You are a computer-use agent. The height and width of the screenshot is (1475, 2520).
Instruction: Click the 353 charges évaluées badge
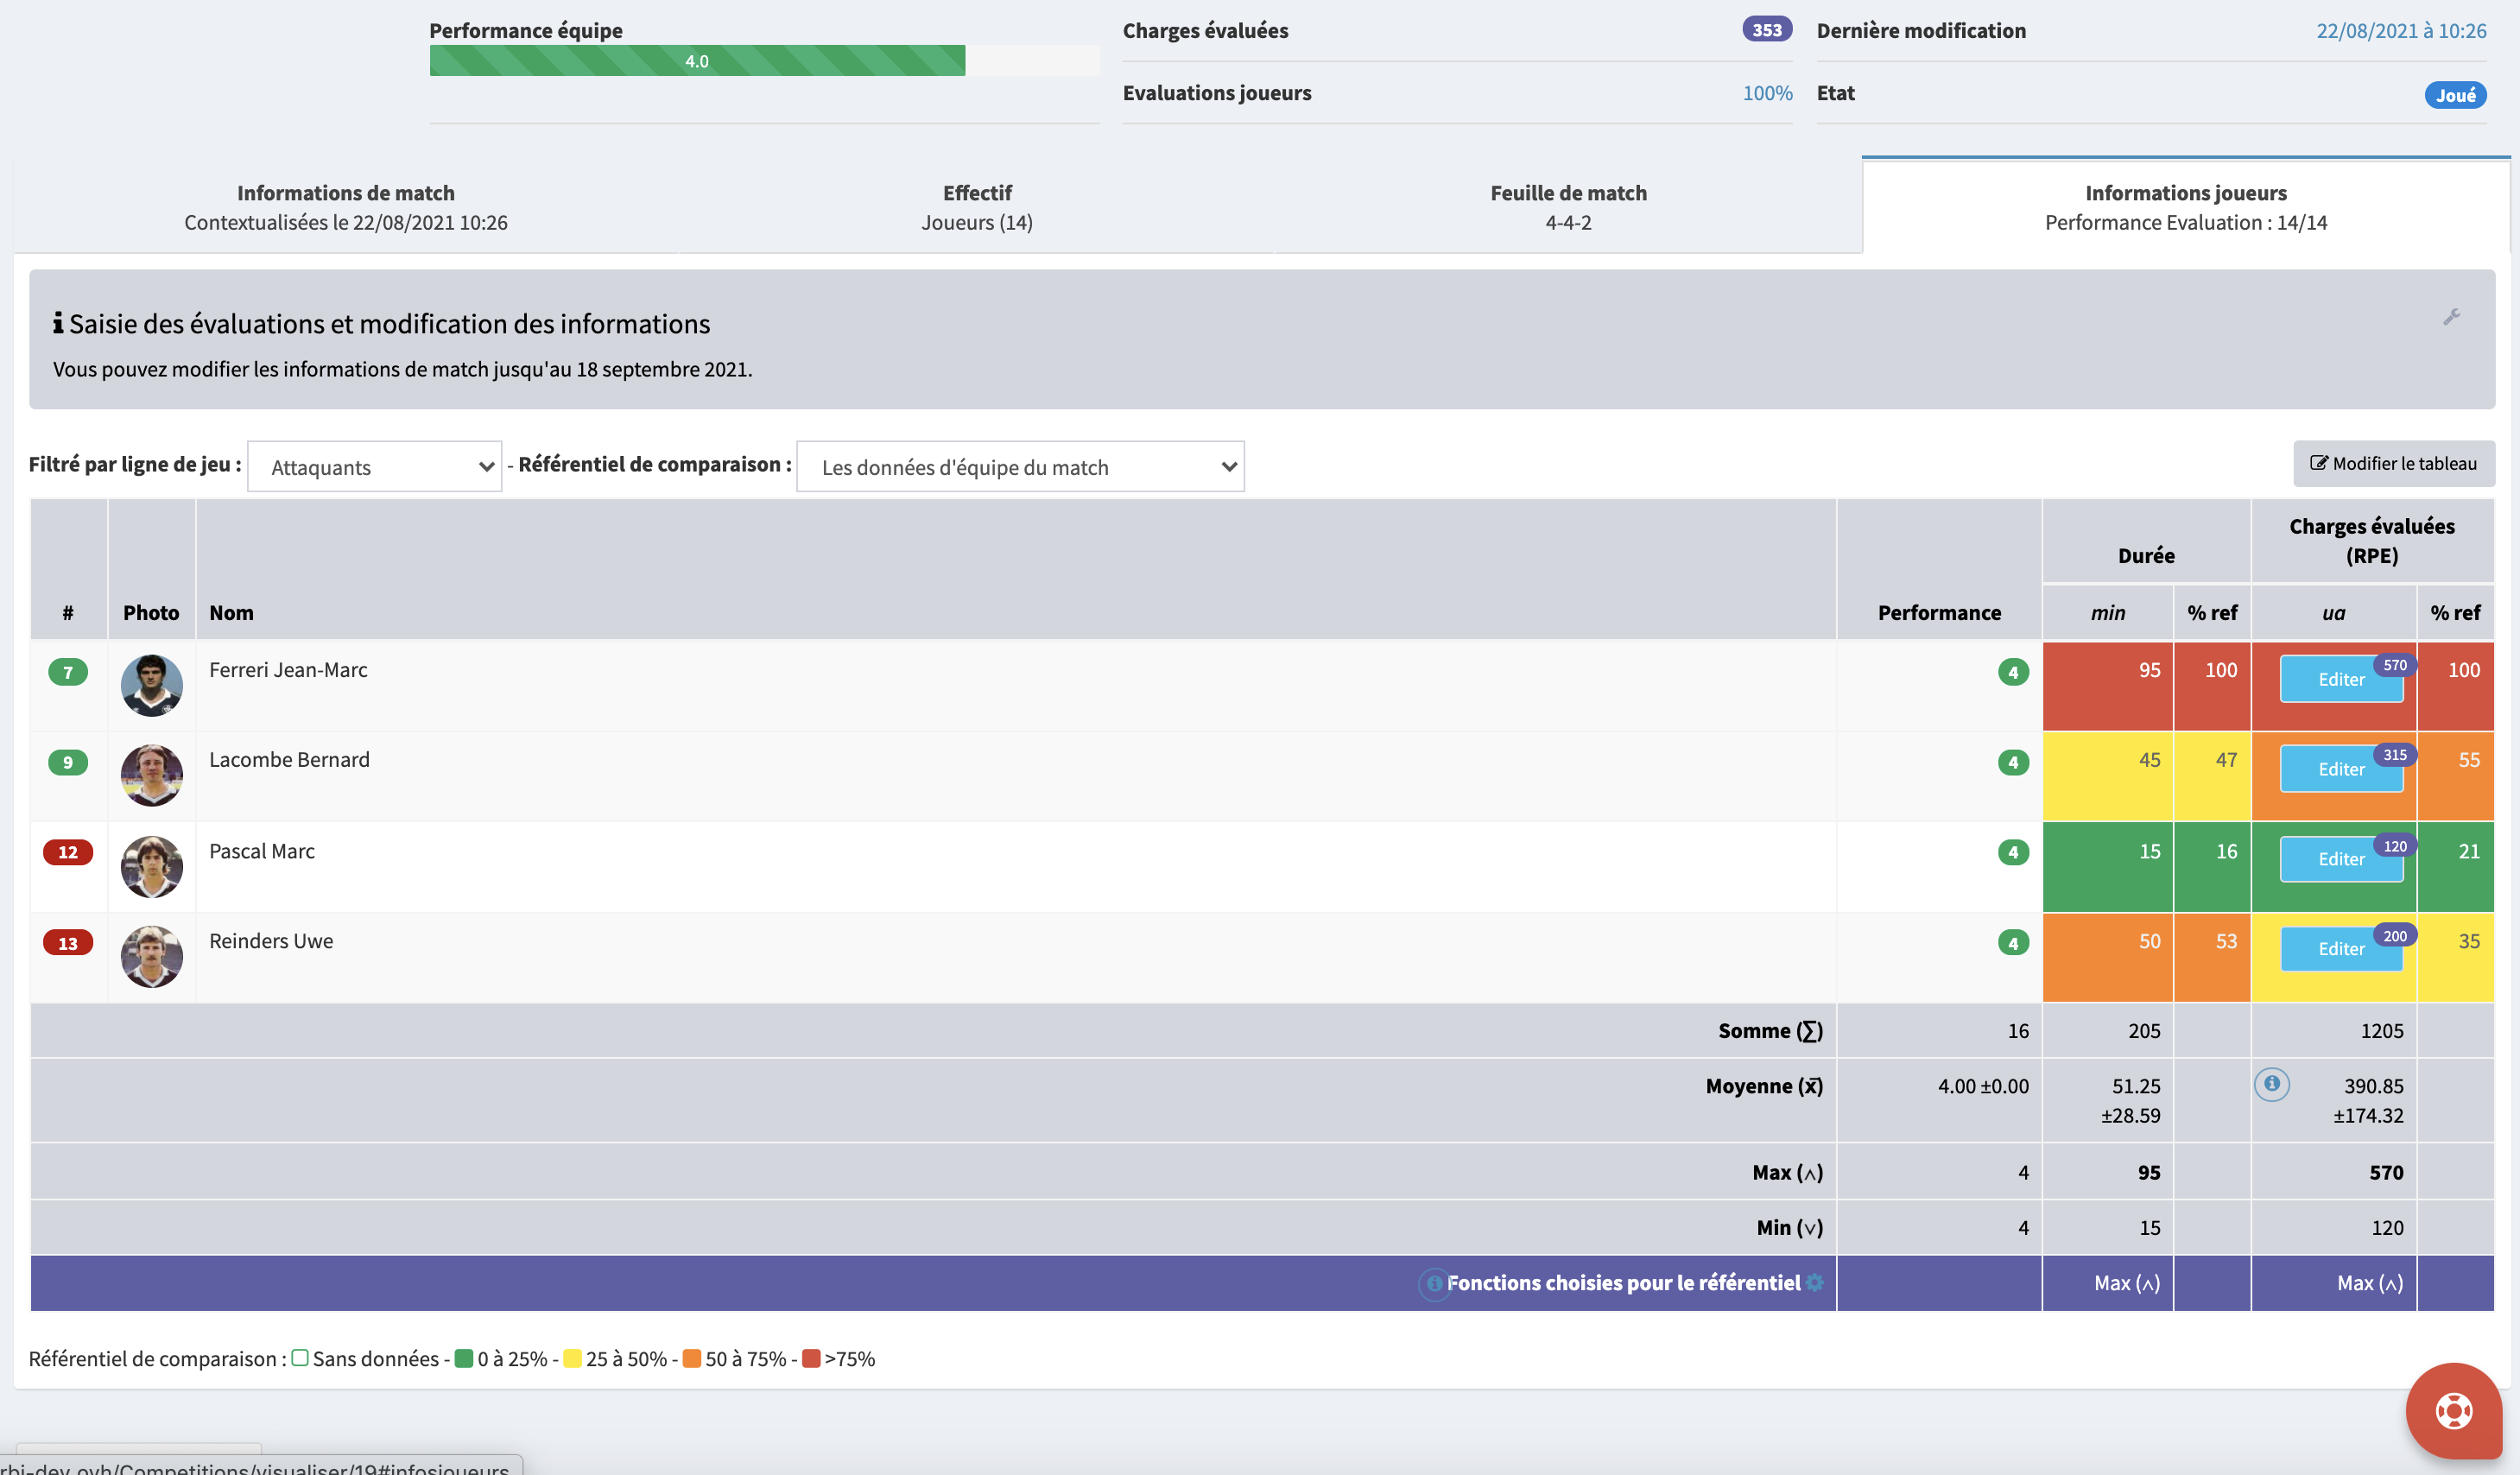1766,30
